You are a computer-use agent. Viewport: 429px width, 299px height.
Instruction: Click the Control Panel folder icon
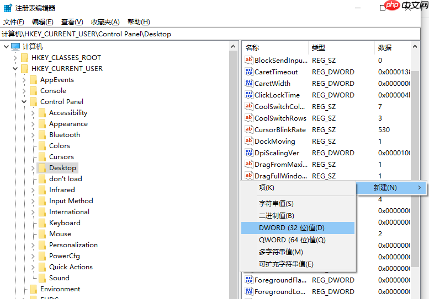(33, 102)
